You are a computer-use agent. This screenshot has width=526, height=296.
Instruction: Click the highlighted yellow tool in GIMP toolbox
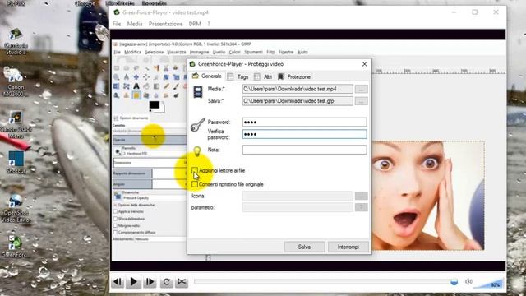click(x=136, y=95)
